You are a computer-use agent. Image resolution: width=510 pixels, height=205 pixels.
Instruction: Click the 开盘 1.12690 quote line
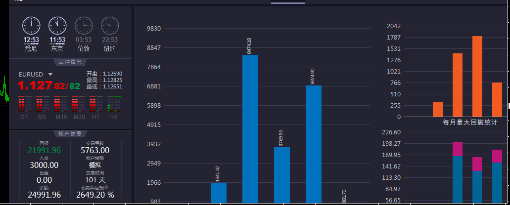pos(104,74)
